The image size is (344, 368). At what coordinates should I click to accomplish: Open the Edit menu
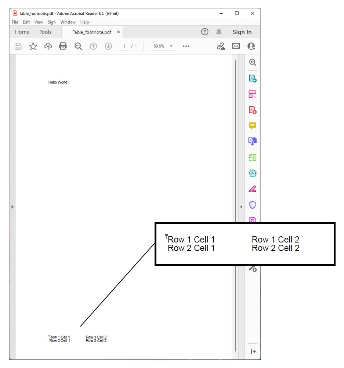(26, 22)
